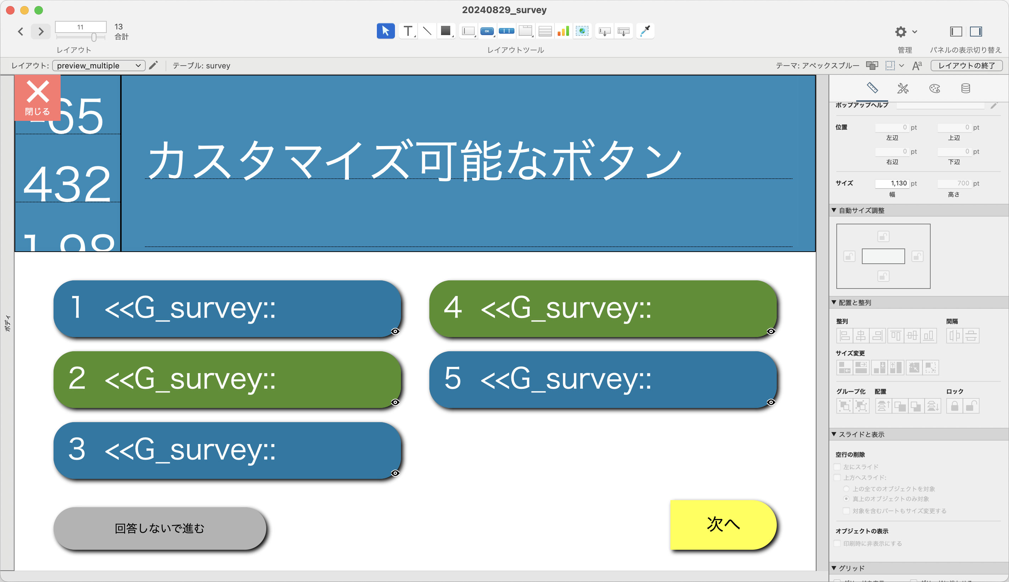
Task: Select the Field/Edit box tool
Action: [x=468, y=31]
